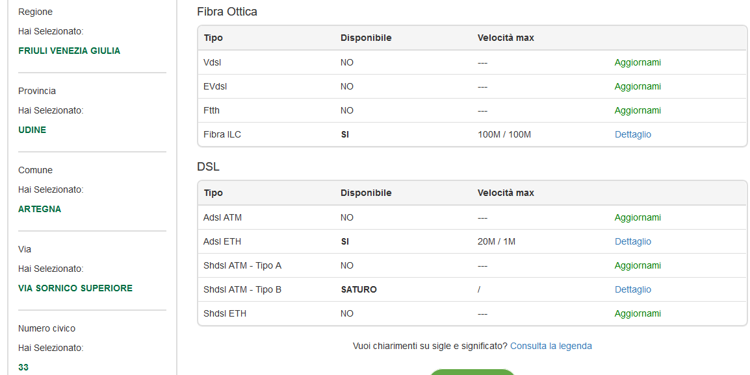This screenshot has height=375, width=750.
Task: Open Dettaglio for Adsl ETH
Action: point(633,242)
